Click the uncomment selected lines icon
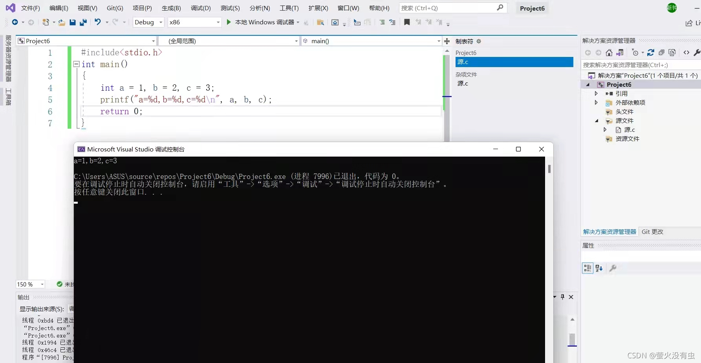This screenshot has height=363, width=701. coord(392,22)
